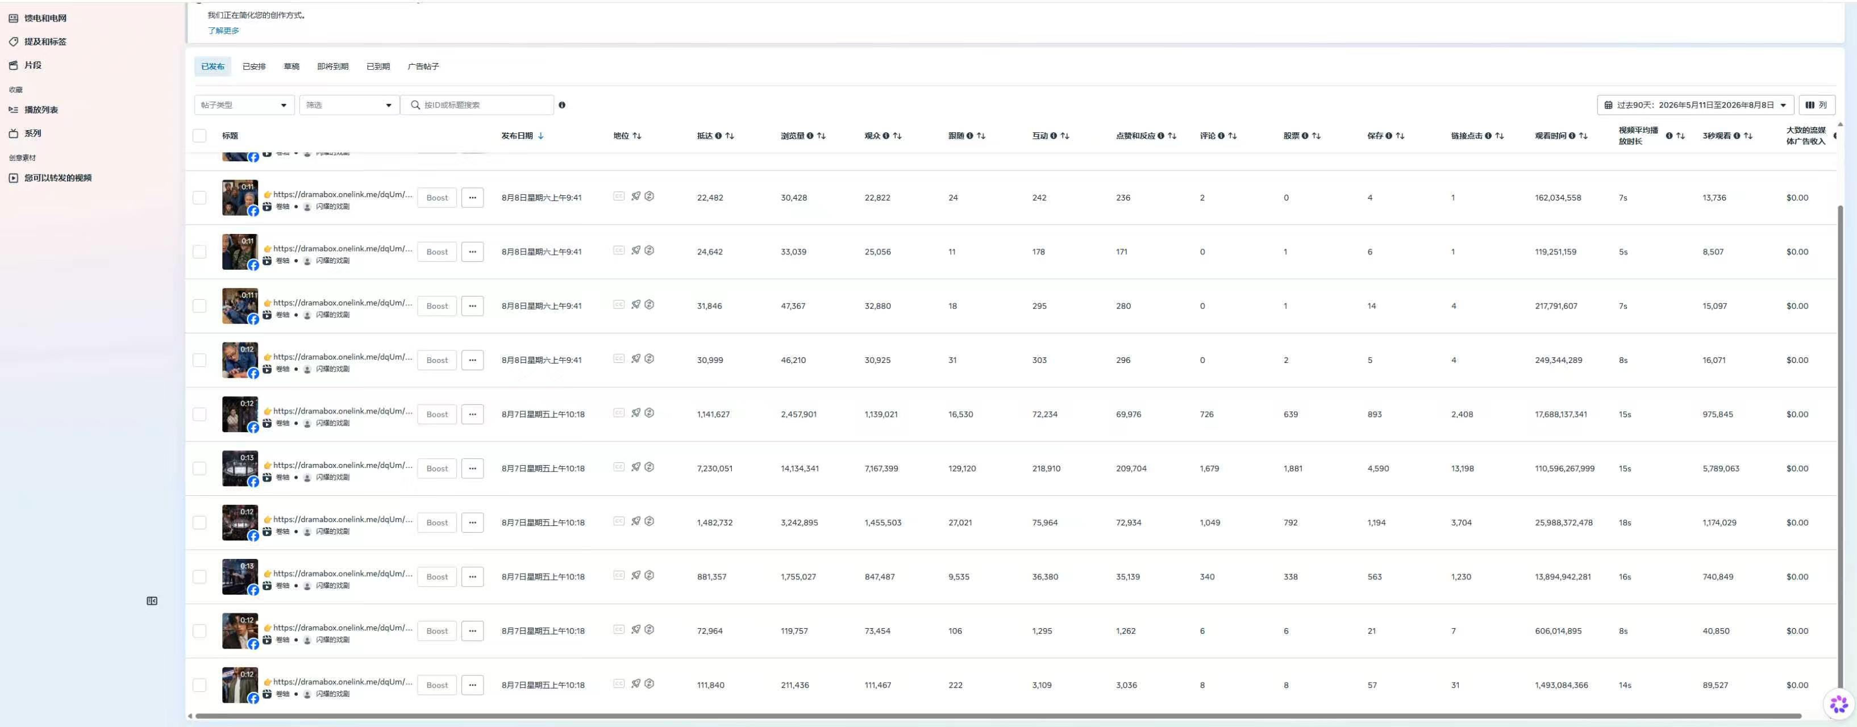The width and height of the screenshot is (1857, 727).
Task: Open the assistant icon at the bottom right
Action: click(1839, 704)
